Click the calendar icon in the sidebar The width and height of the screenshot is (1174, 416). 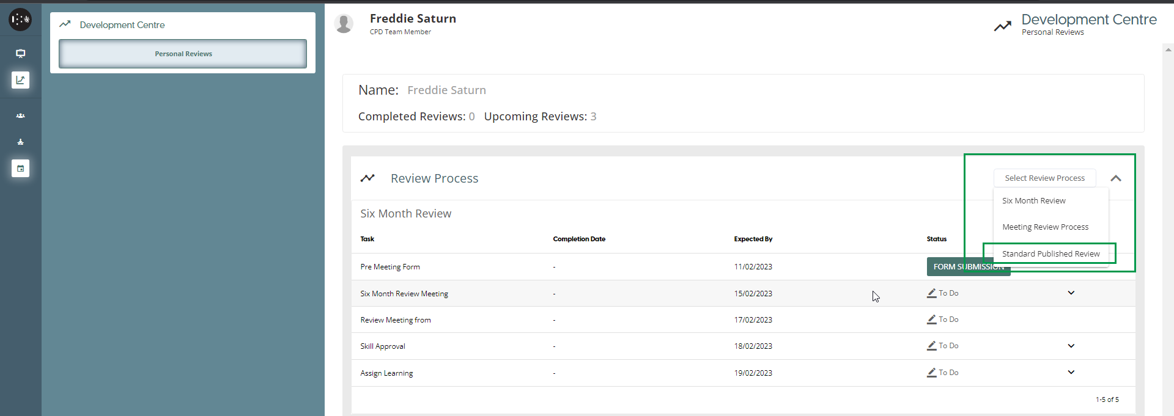(x=20, y=169)
